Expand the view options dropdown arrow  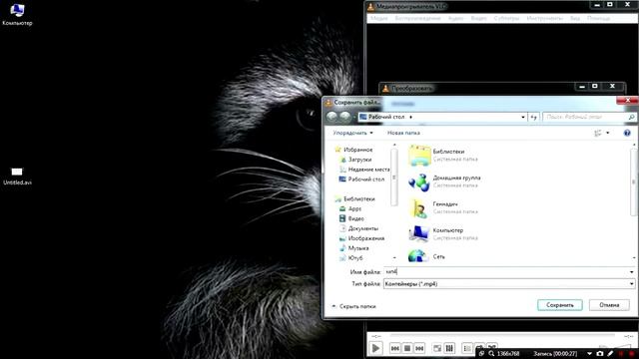point(608,133)
